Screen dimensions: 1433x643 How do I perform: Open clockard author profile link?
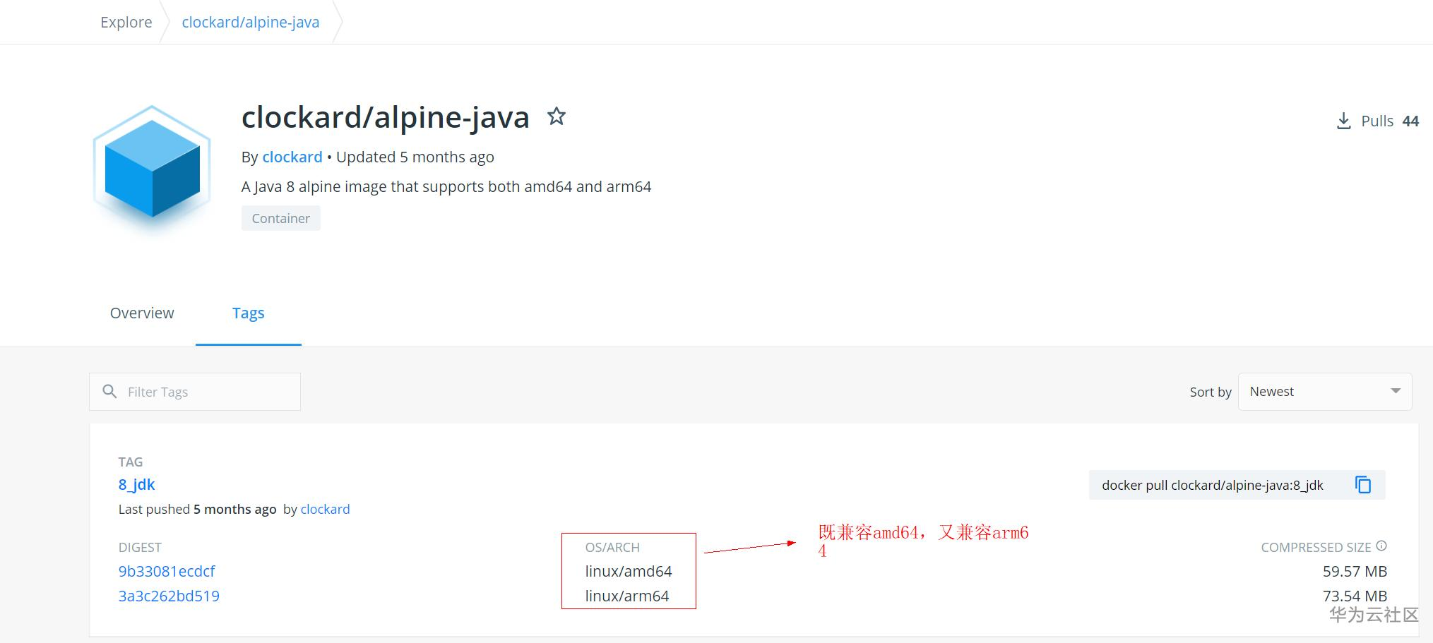(292, 157)
